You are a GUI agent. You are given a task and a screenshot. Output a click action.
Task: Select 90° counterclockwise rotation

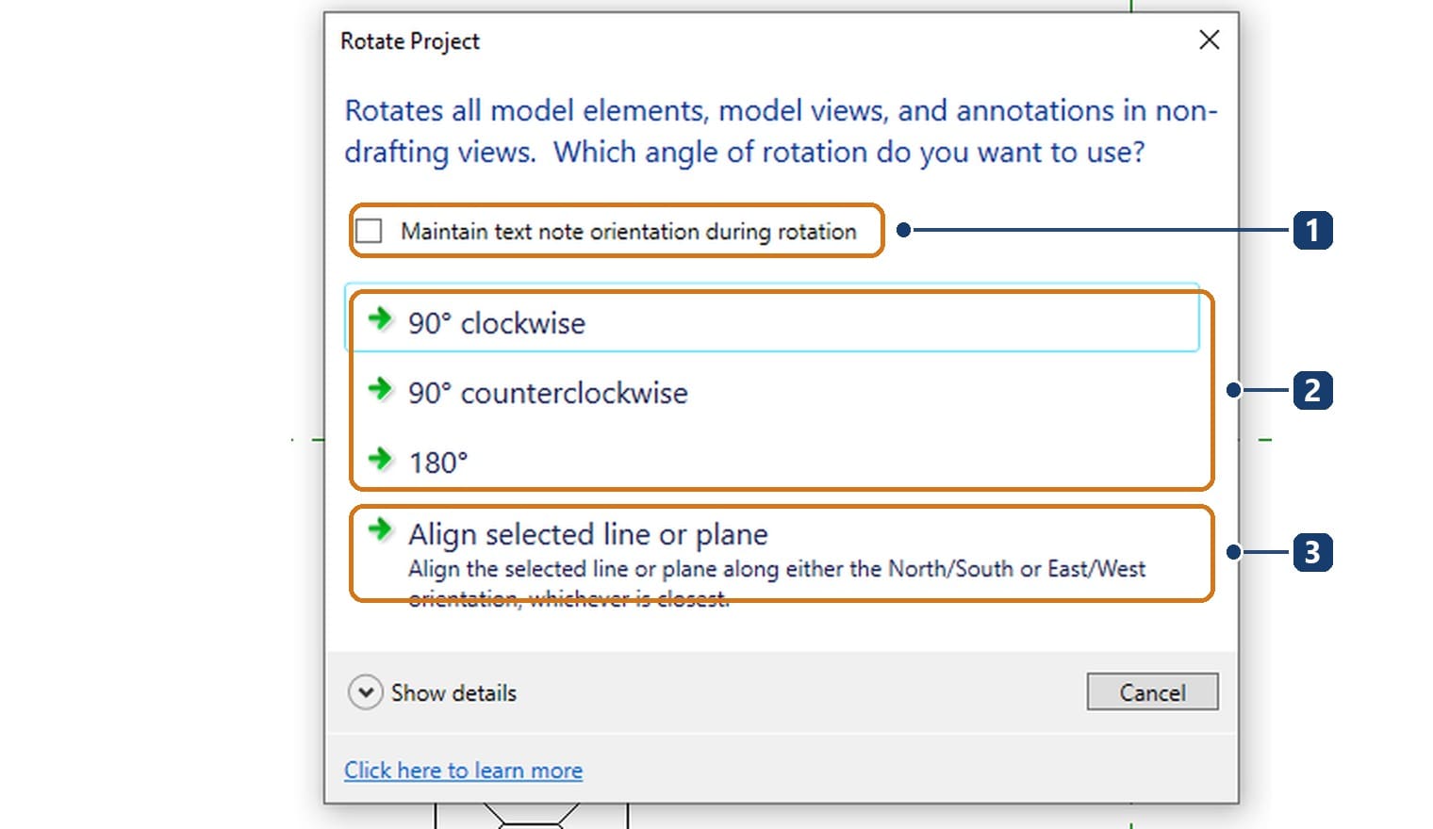(x=772, y=392)
